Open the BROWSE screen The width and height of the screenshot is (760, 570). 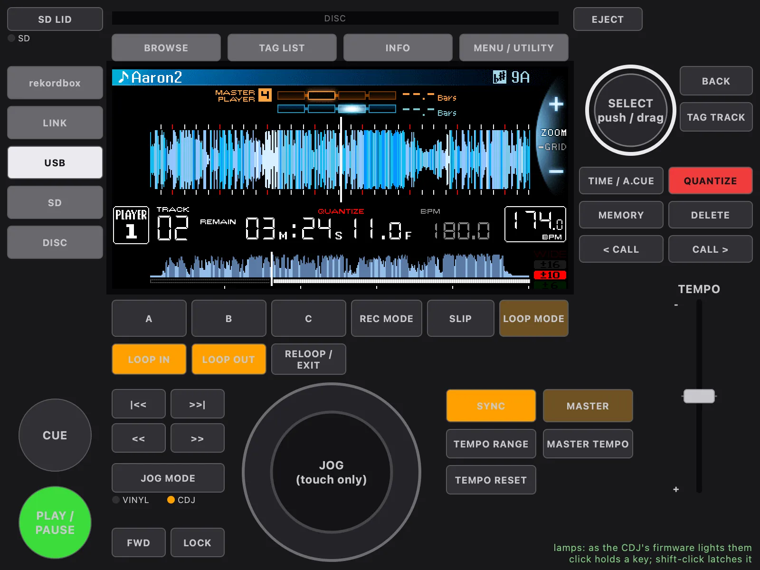[x=166, y=47]
